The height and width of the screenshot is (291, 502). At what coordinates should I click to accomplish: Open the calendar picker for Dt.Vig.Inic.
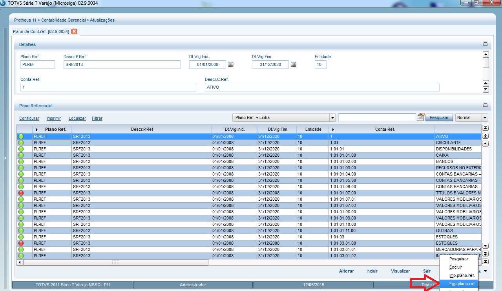tap(230, 64)
